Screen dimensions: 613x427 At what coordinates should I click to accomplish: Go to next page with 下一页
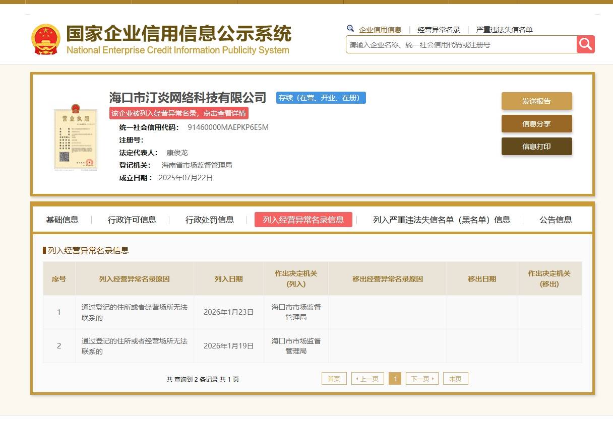coord(422,379)
